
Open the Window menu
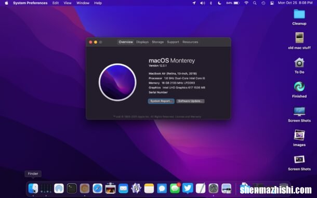(83, 3)
